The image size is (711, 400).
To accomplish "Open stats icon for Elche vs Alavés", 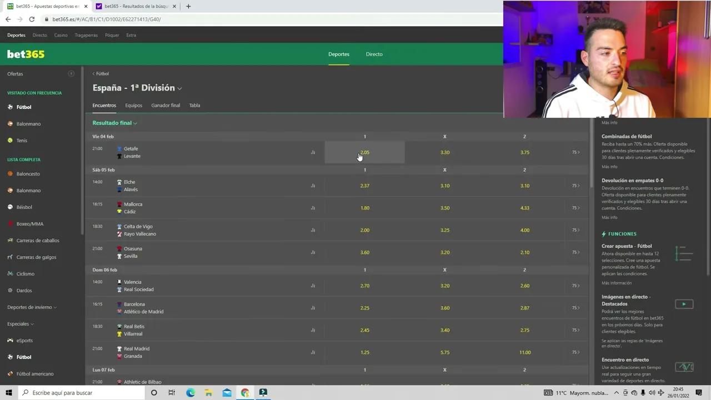I will coord(313,186).
